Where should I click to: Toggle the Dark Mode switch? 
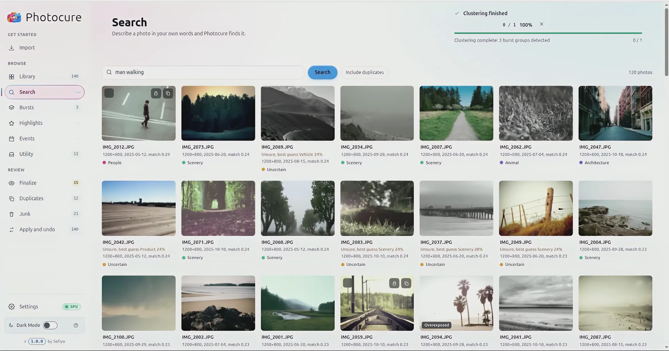50,325
